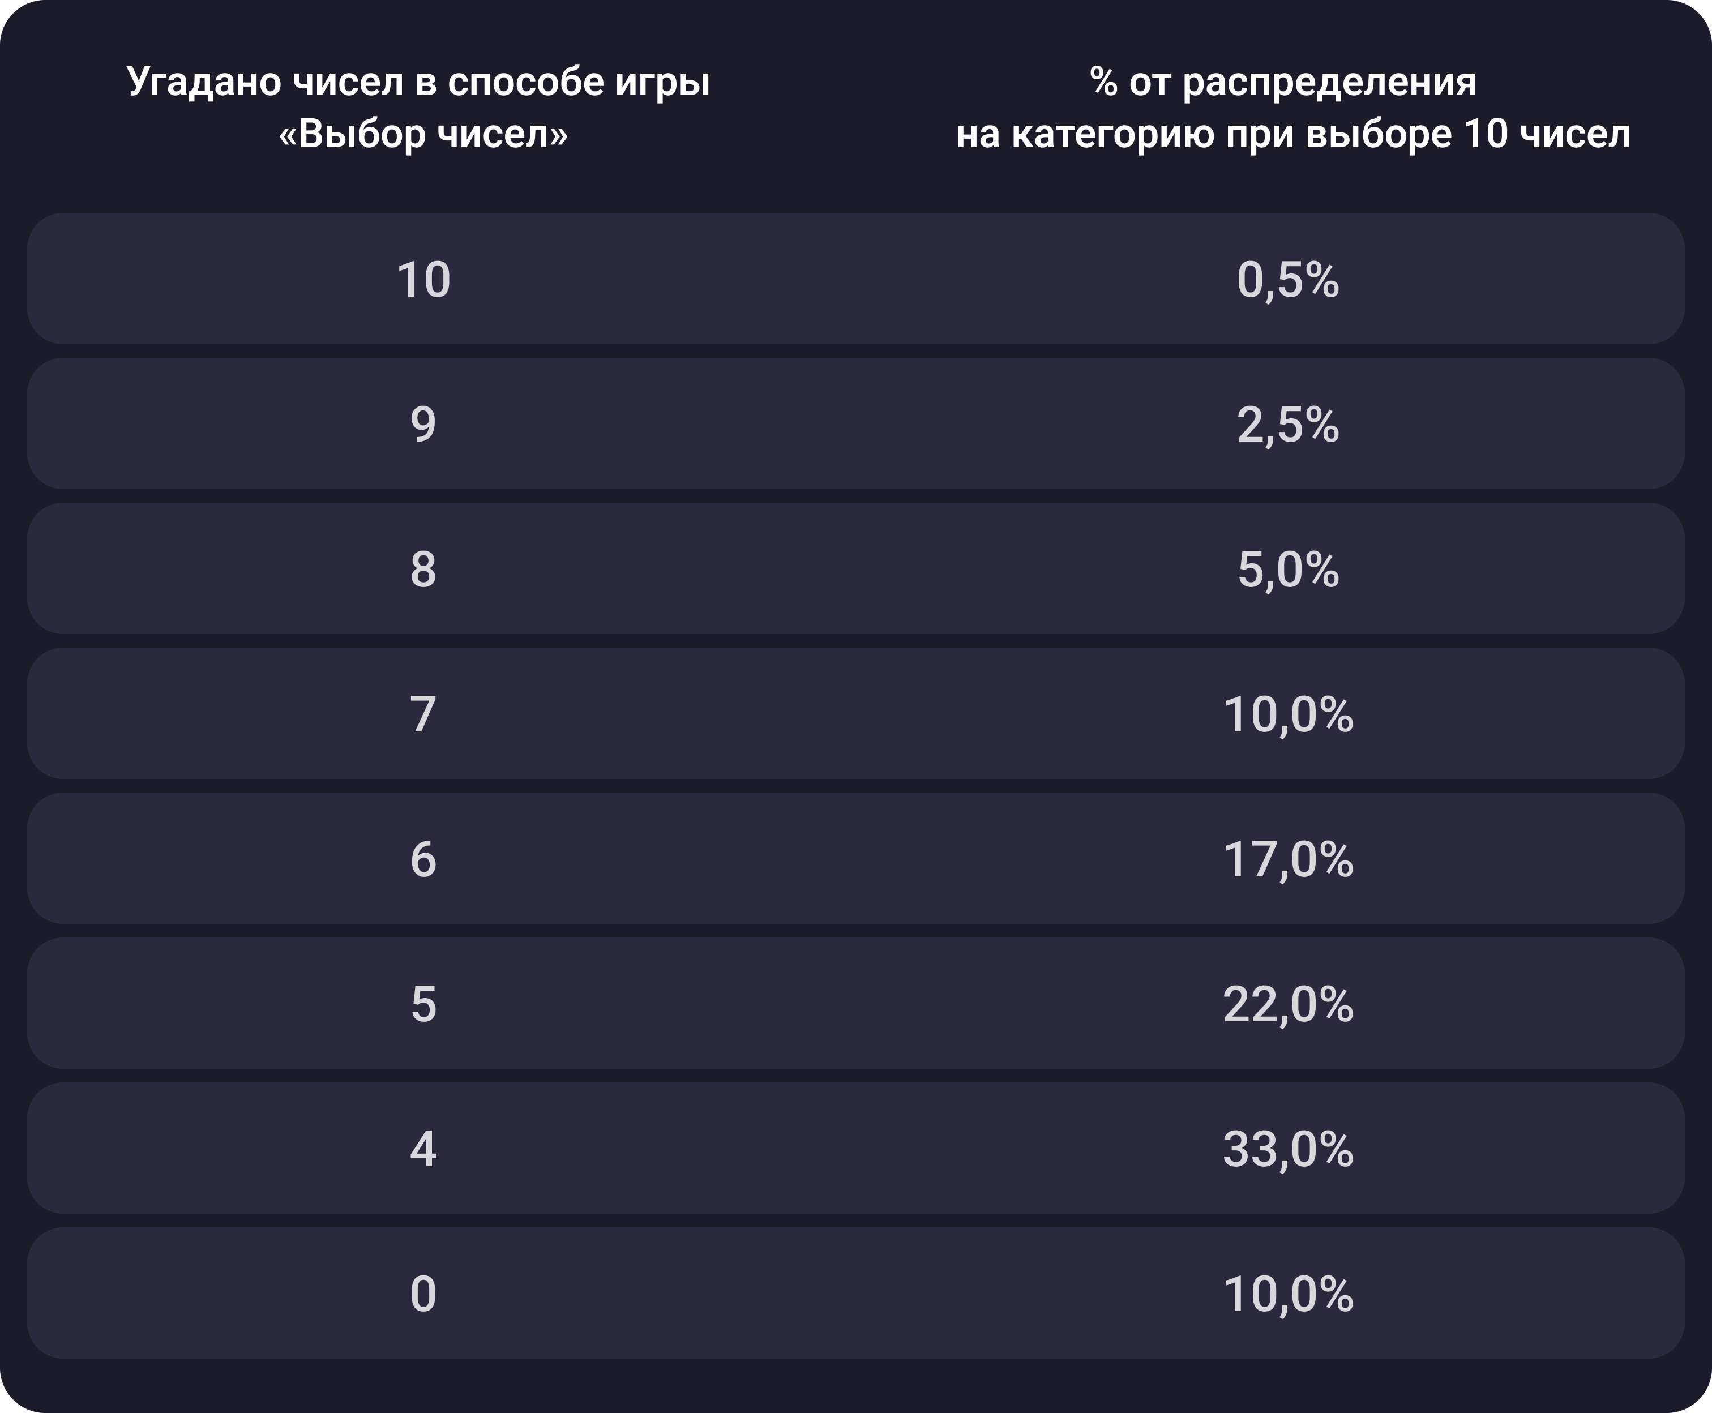Click the "% от распределения" header line
This screenshot has width=1712, height=1413.
click(x=1282, y=82)
